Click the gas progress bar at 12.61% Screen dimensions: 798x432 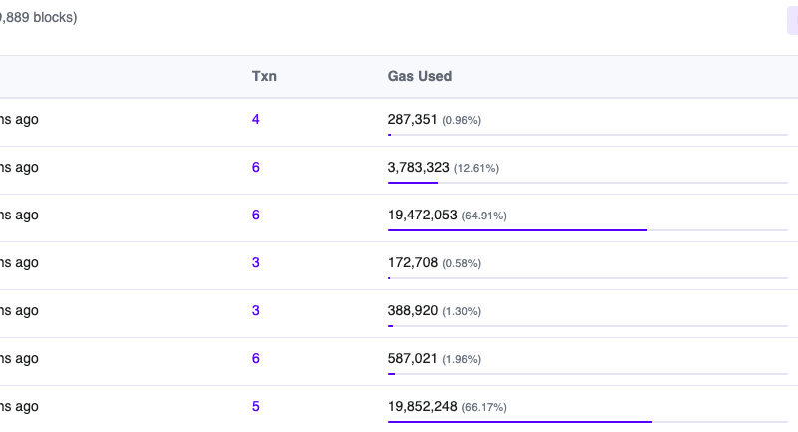(x=588, y=183)
